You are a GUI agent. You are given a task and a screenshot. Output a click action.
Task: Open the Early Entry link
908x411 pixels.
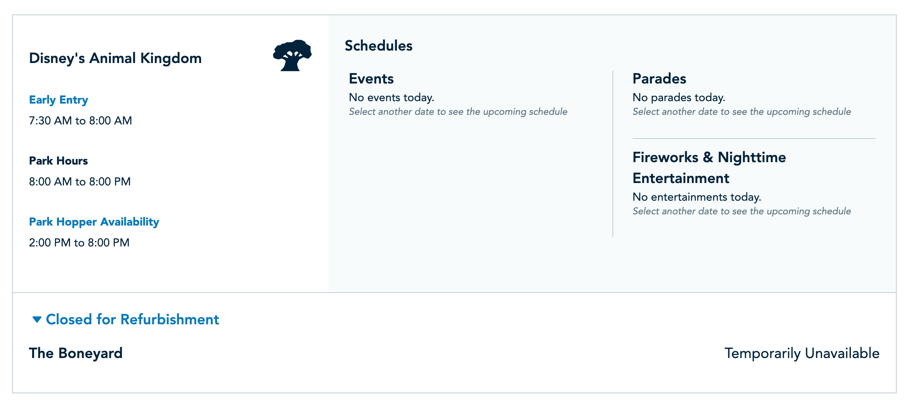click(x=58, y=100)
